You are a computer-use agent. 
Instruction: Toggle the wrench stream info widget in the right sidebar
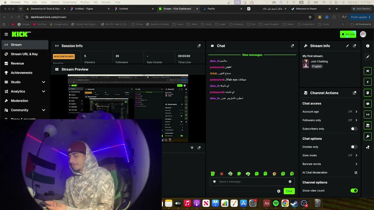(x=368, y=136)
